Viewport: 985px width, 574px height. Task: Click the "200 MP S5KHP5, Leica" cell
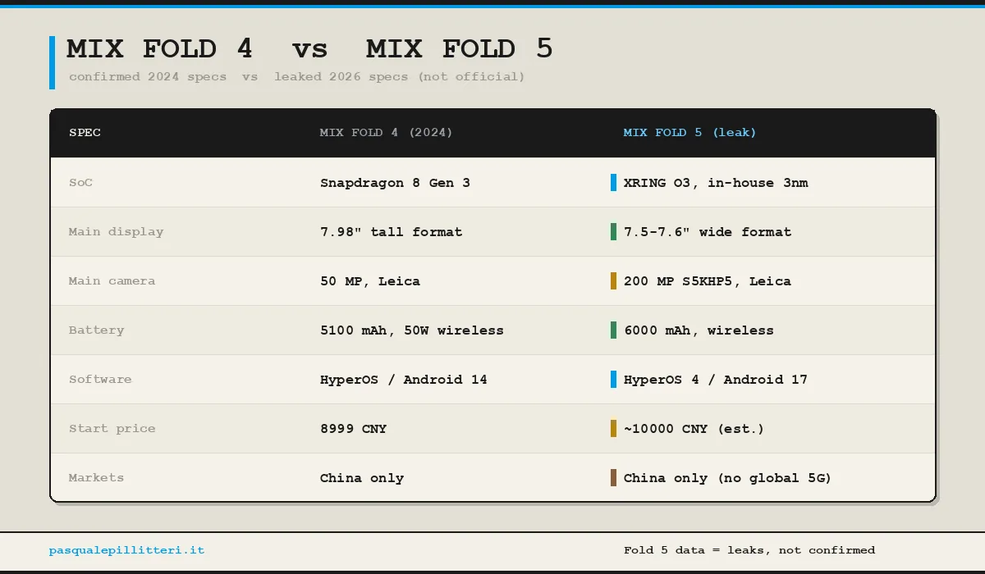tap(708, 280)
